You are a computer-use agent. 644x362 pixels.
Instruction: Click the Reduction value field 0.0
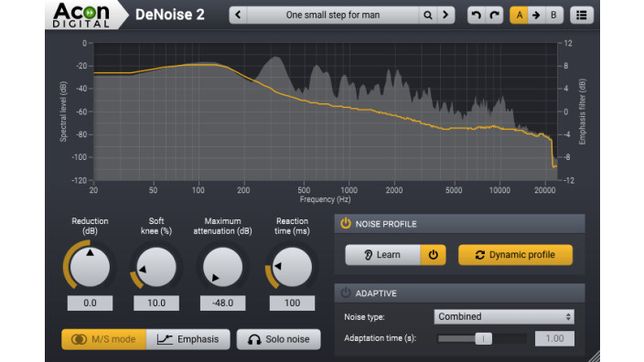pos(90,303)
